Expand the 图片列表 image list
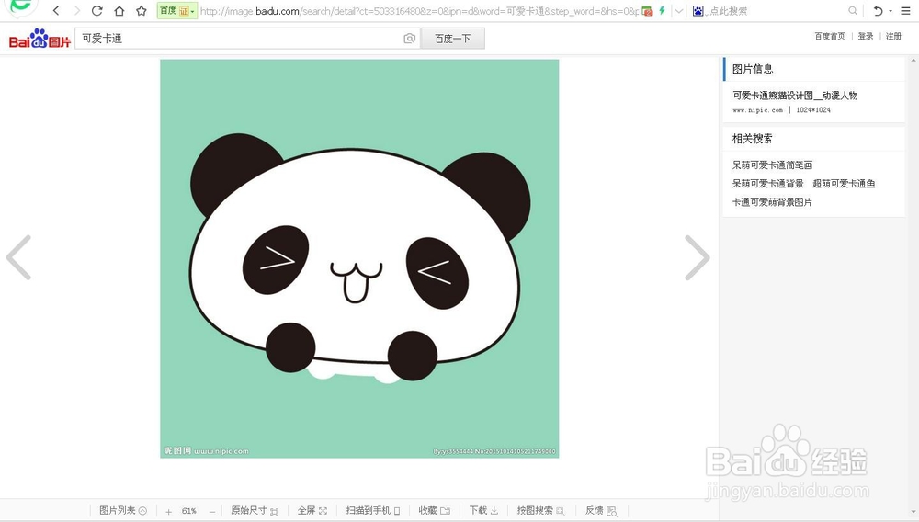 tap(123, 511)
